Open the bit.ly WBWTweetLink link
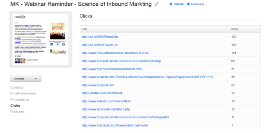Image resolution: width=266 pixels, height=133 pixels. coord(100,37)
